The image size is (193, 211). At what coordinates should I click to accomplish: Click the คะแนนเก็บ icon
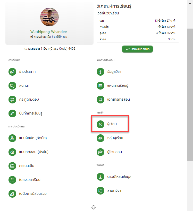pos(12,166)
